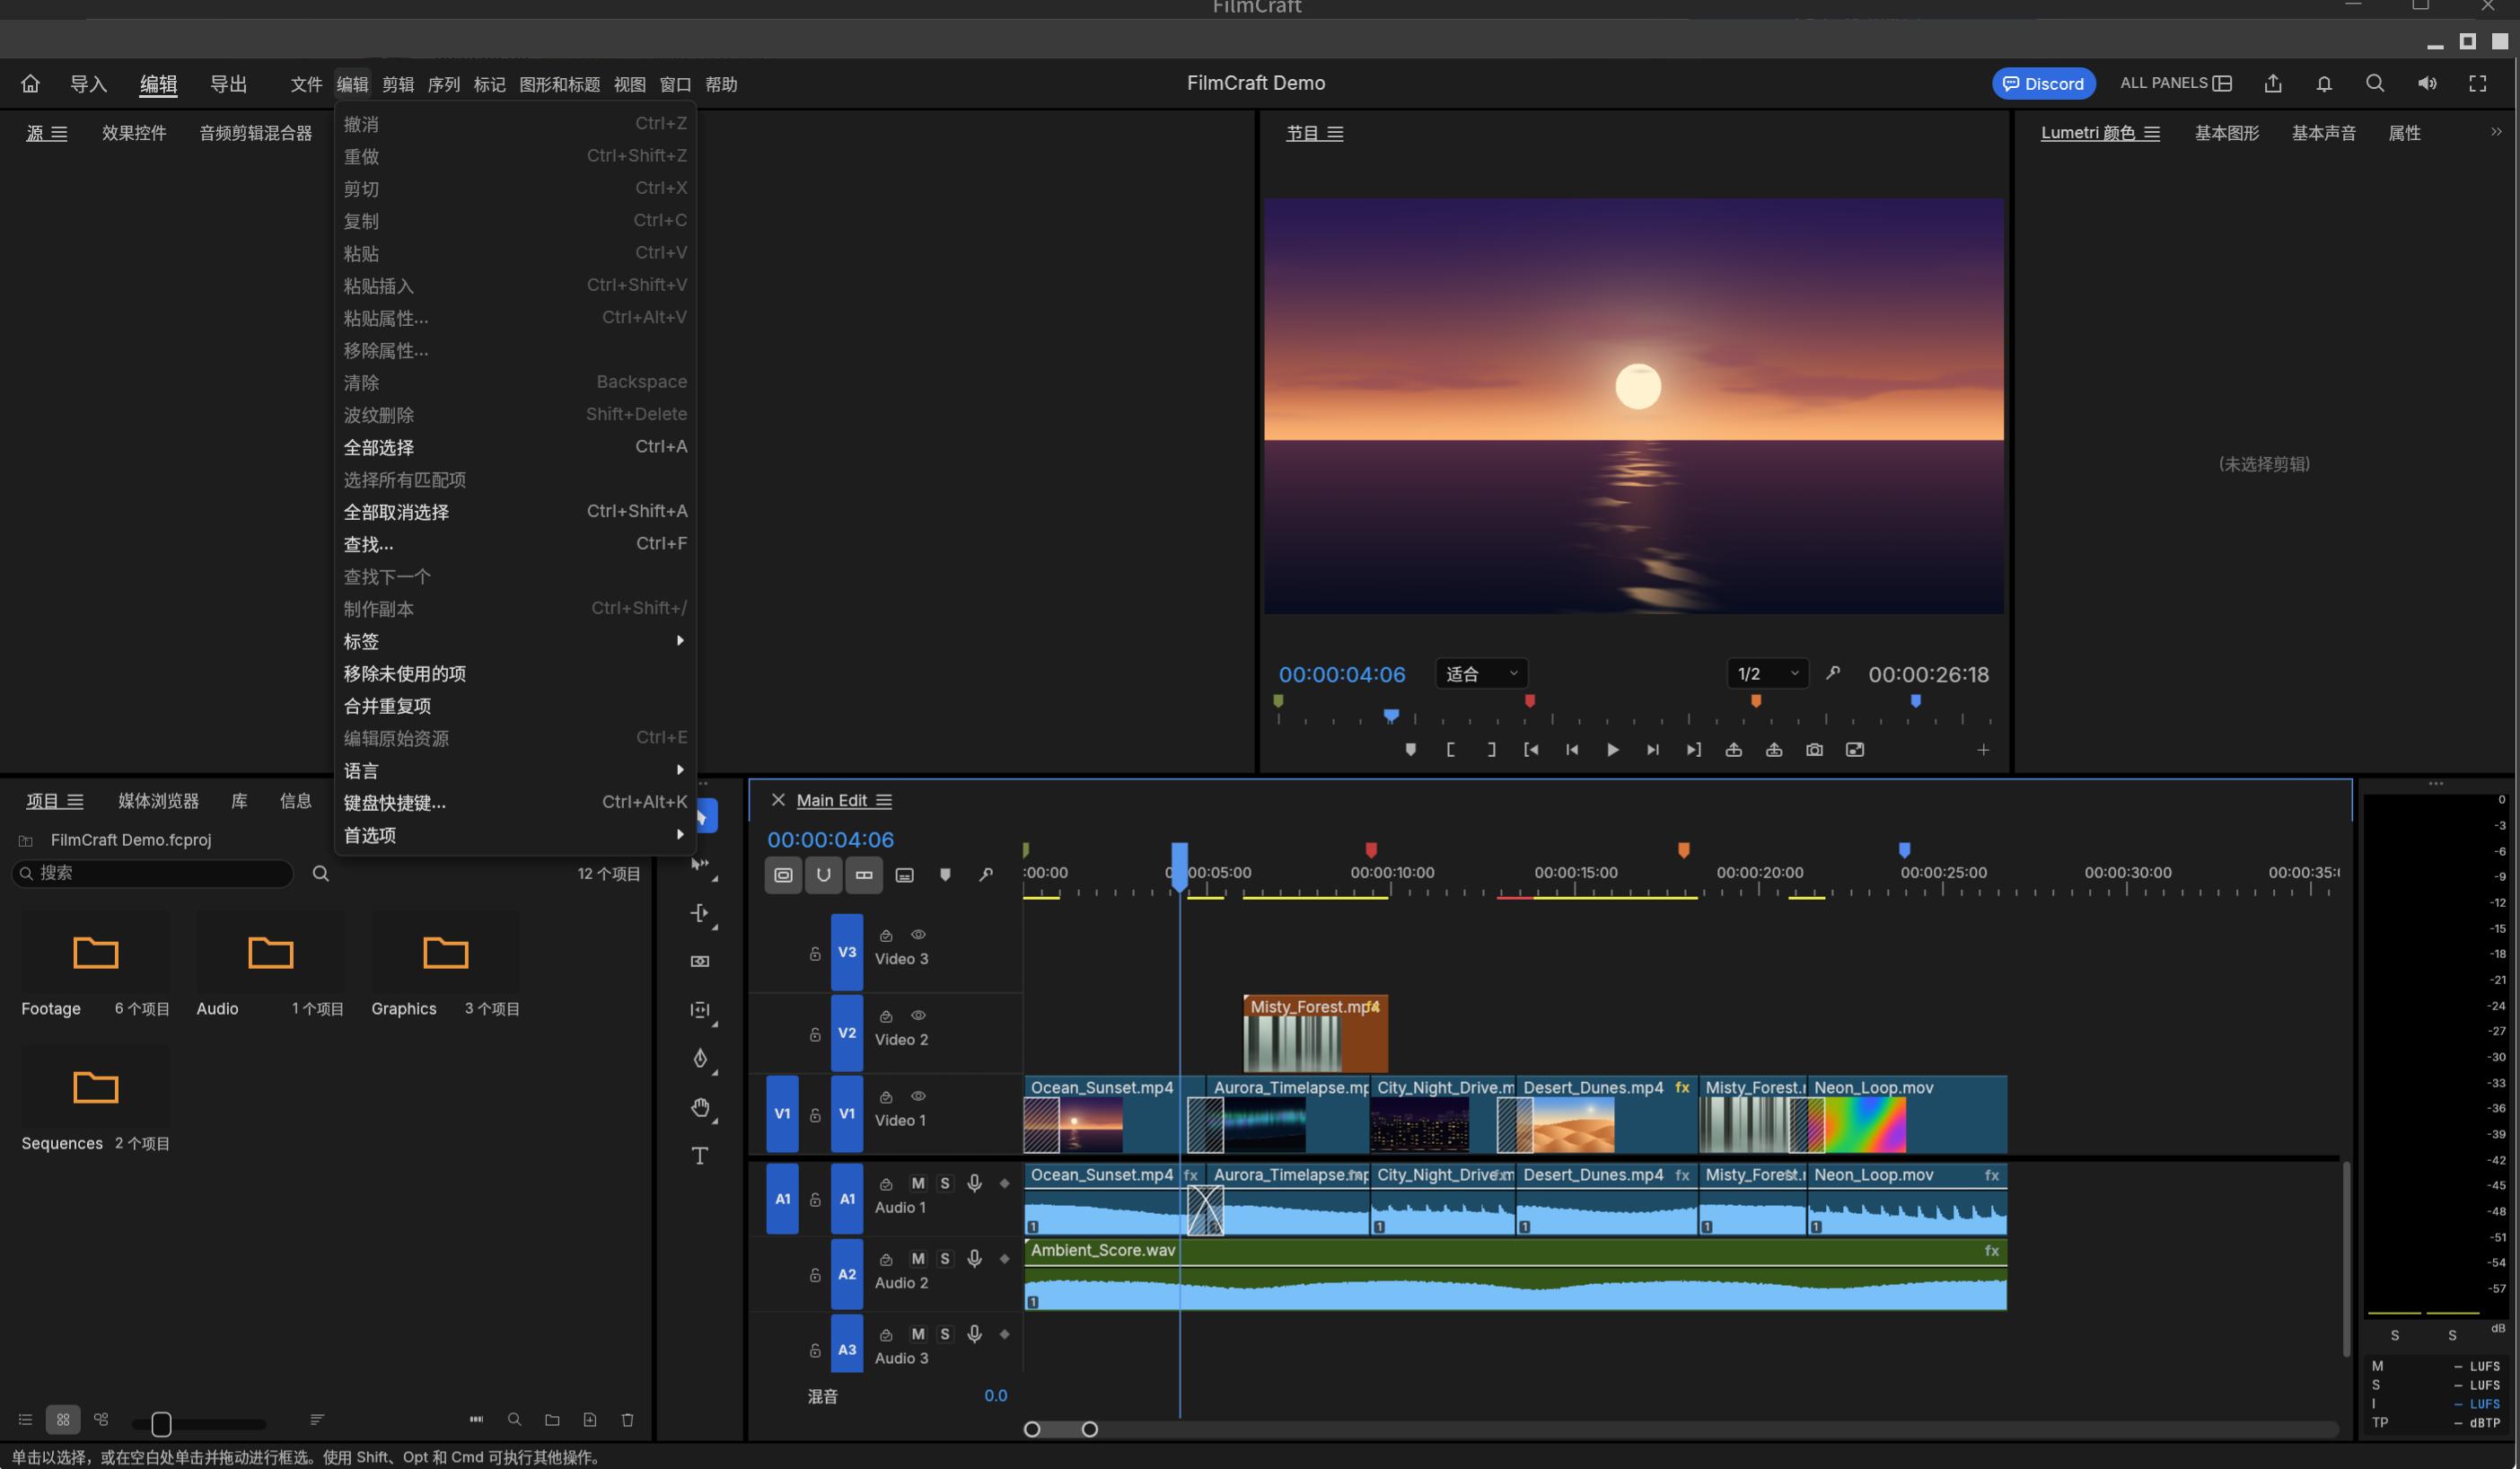
Task: Adjust the thumbnail size slider in Project panel
Action: point(199,1423)
